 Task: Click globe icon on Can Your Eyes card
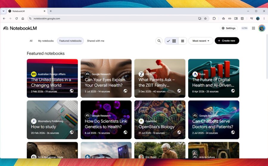tap(125, 91)
